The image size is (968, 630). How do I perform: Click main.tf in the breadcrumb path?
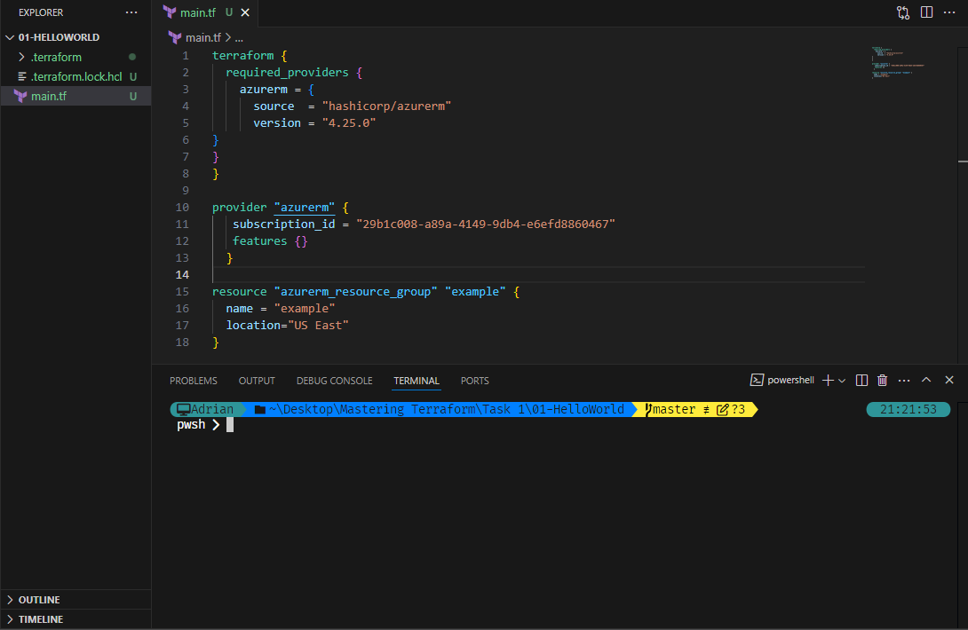203,37
